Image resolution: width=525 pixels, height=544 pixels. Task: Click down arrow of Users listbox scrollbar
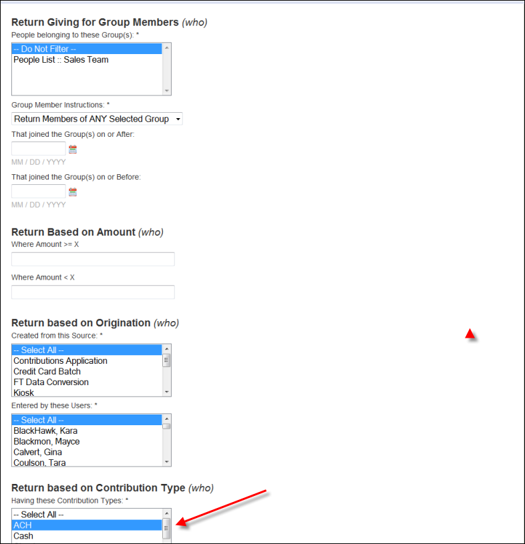click(167, 461)
